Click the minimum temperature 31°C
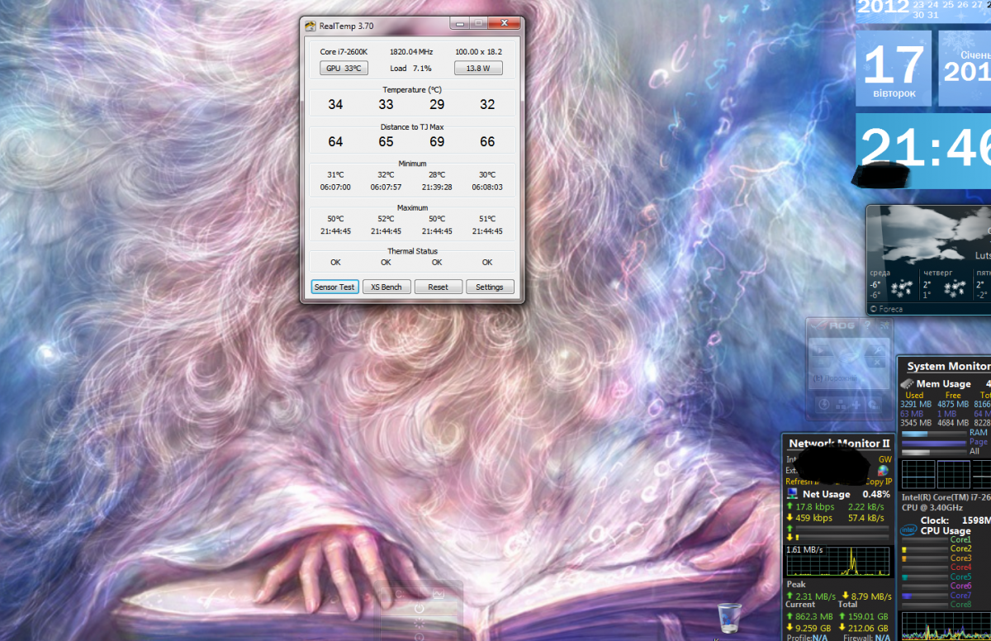This screenshot has width=991, height=641. pyautogui.click(x=335, y=175)
